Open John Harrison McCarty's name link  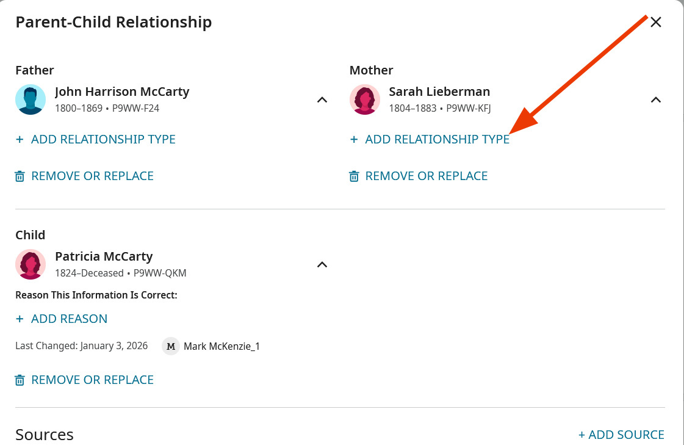coord(122,92)
